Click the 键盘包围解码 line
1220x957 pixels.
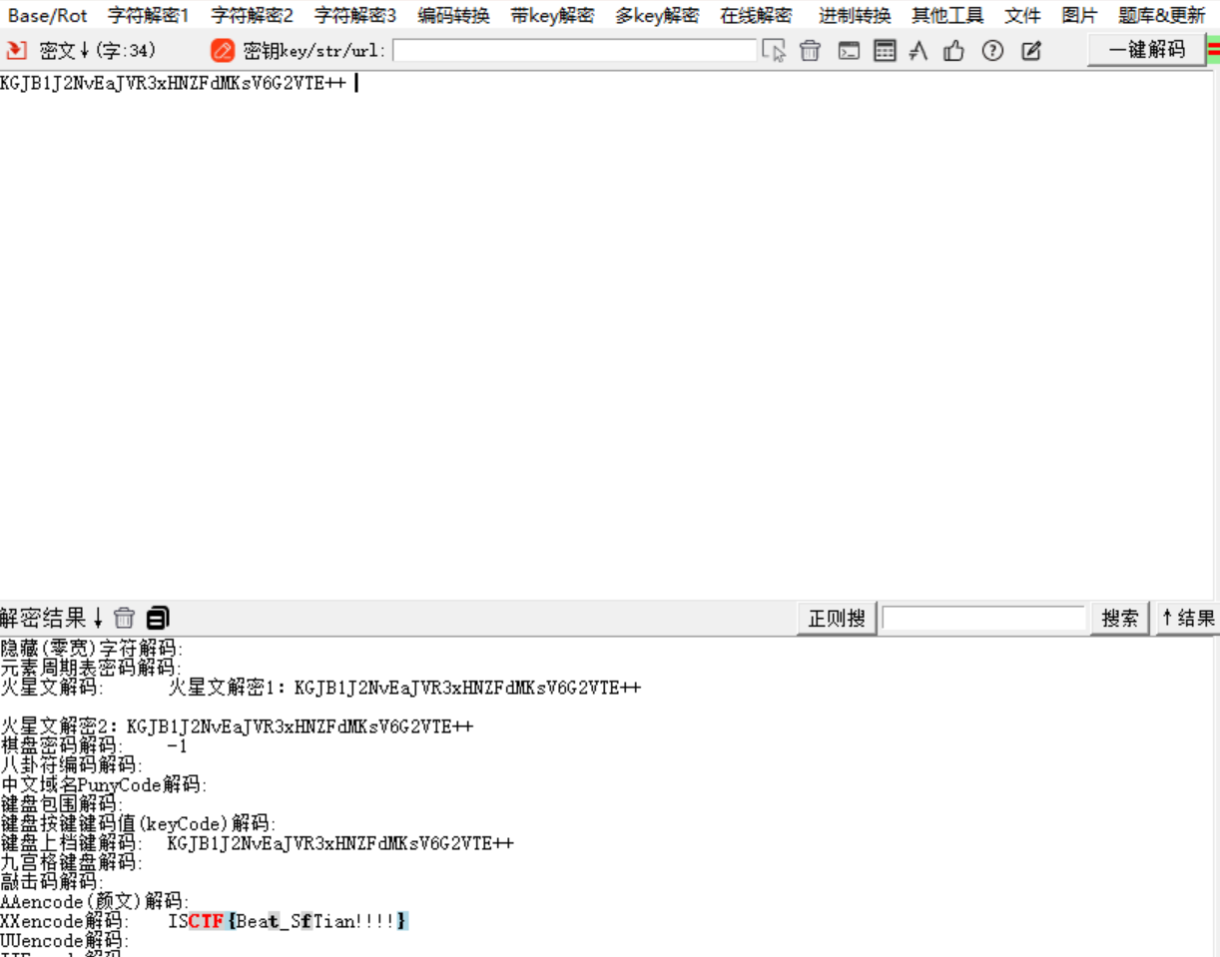pyautogui.click(x=61, y=804)
